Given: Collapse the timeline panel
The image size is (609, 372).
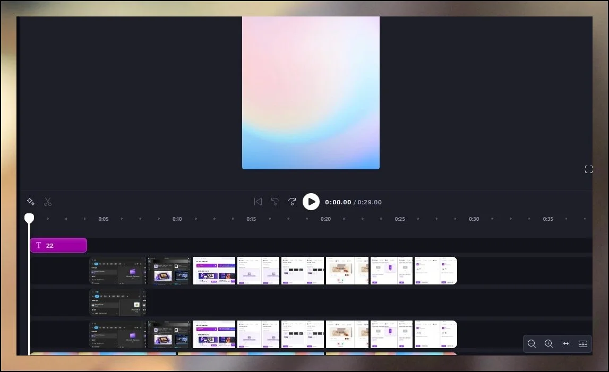Looking at the screenshot, I should click(583, 344).
